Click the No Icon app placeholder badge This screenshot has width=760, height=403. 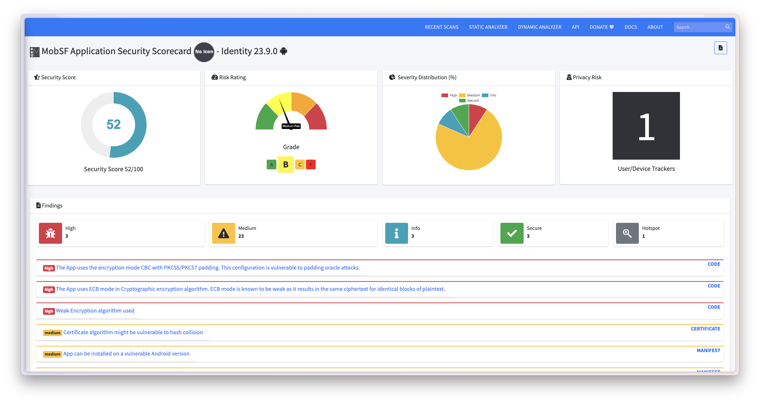pos(204,52)
